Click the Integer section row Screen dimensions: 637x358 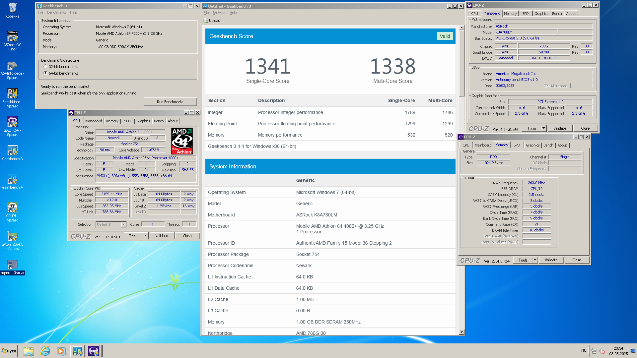pyautogui.click(x=330, y=112)
